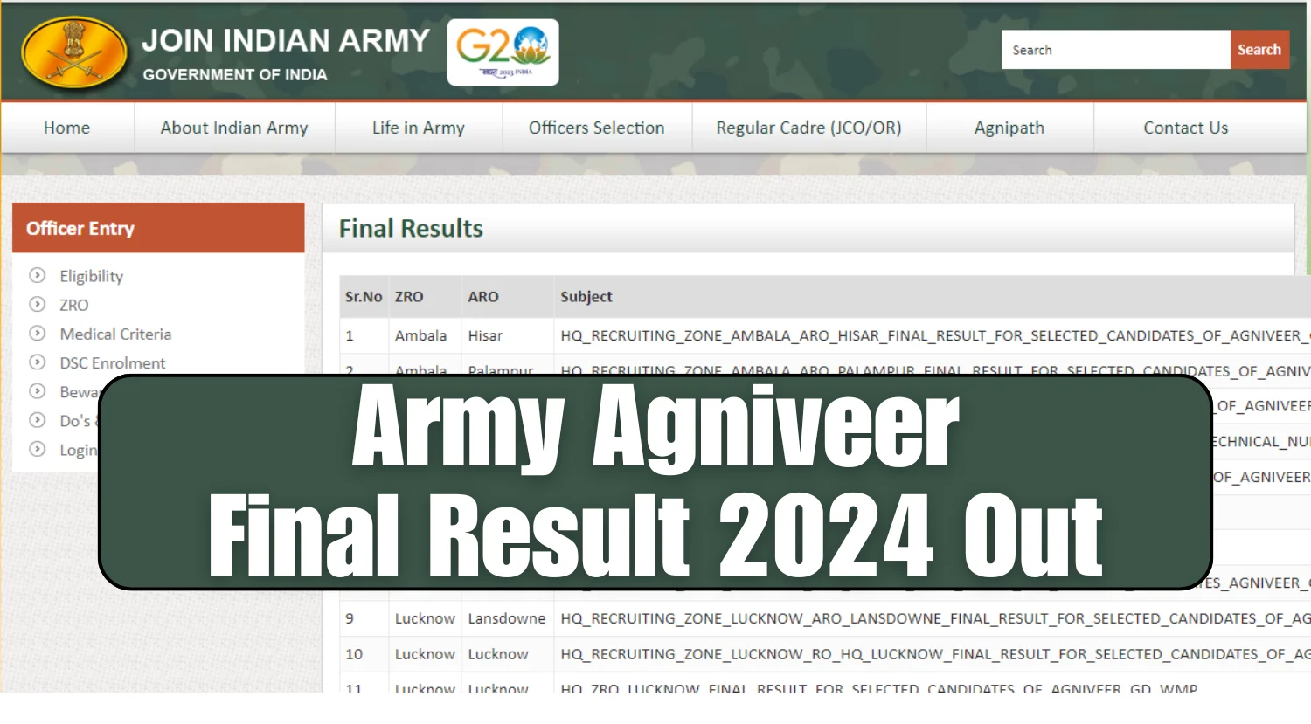This screenshot has width=1311, height=724.
Task: Click the Final Results heading
Action: pos(411,229)
